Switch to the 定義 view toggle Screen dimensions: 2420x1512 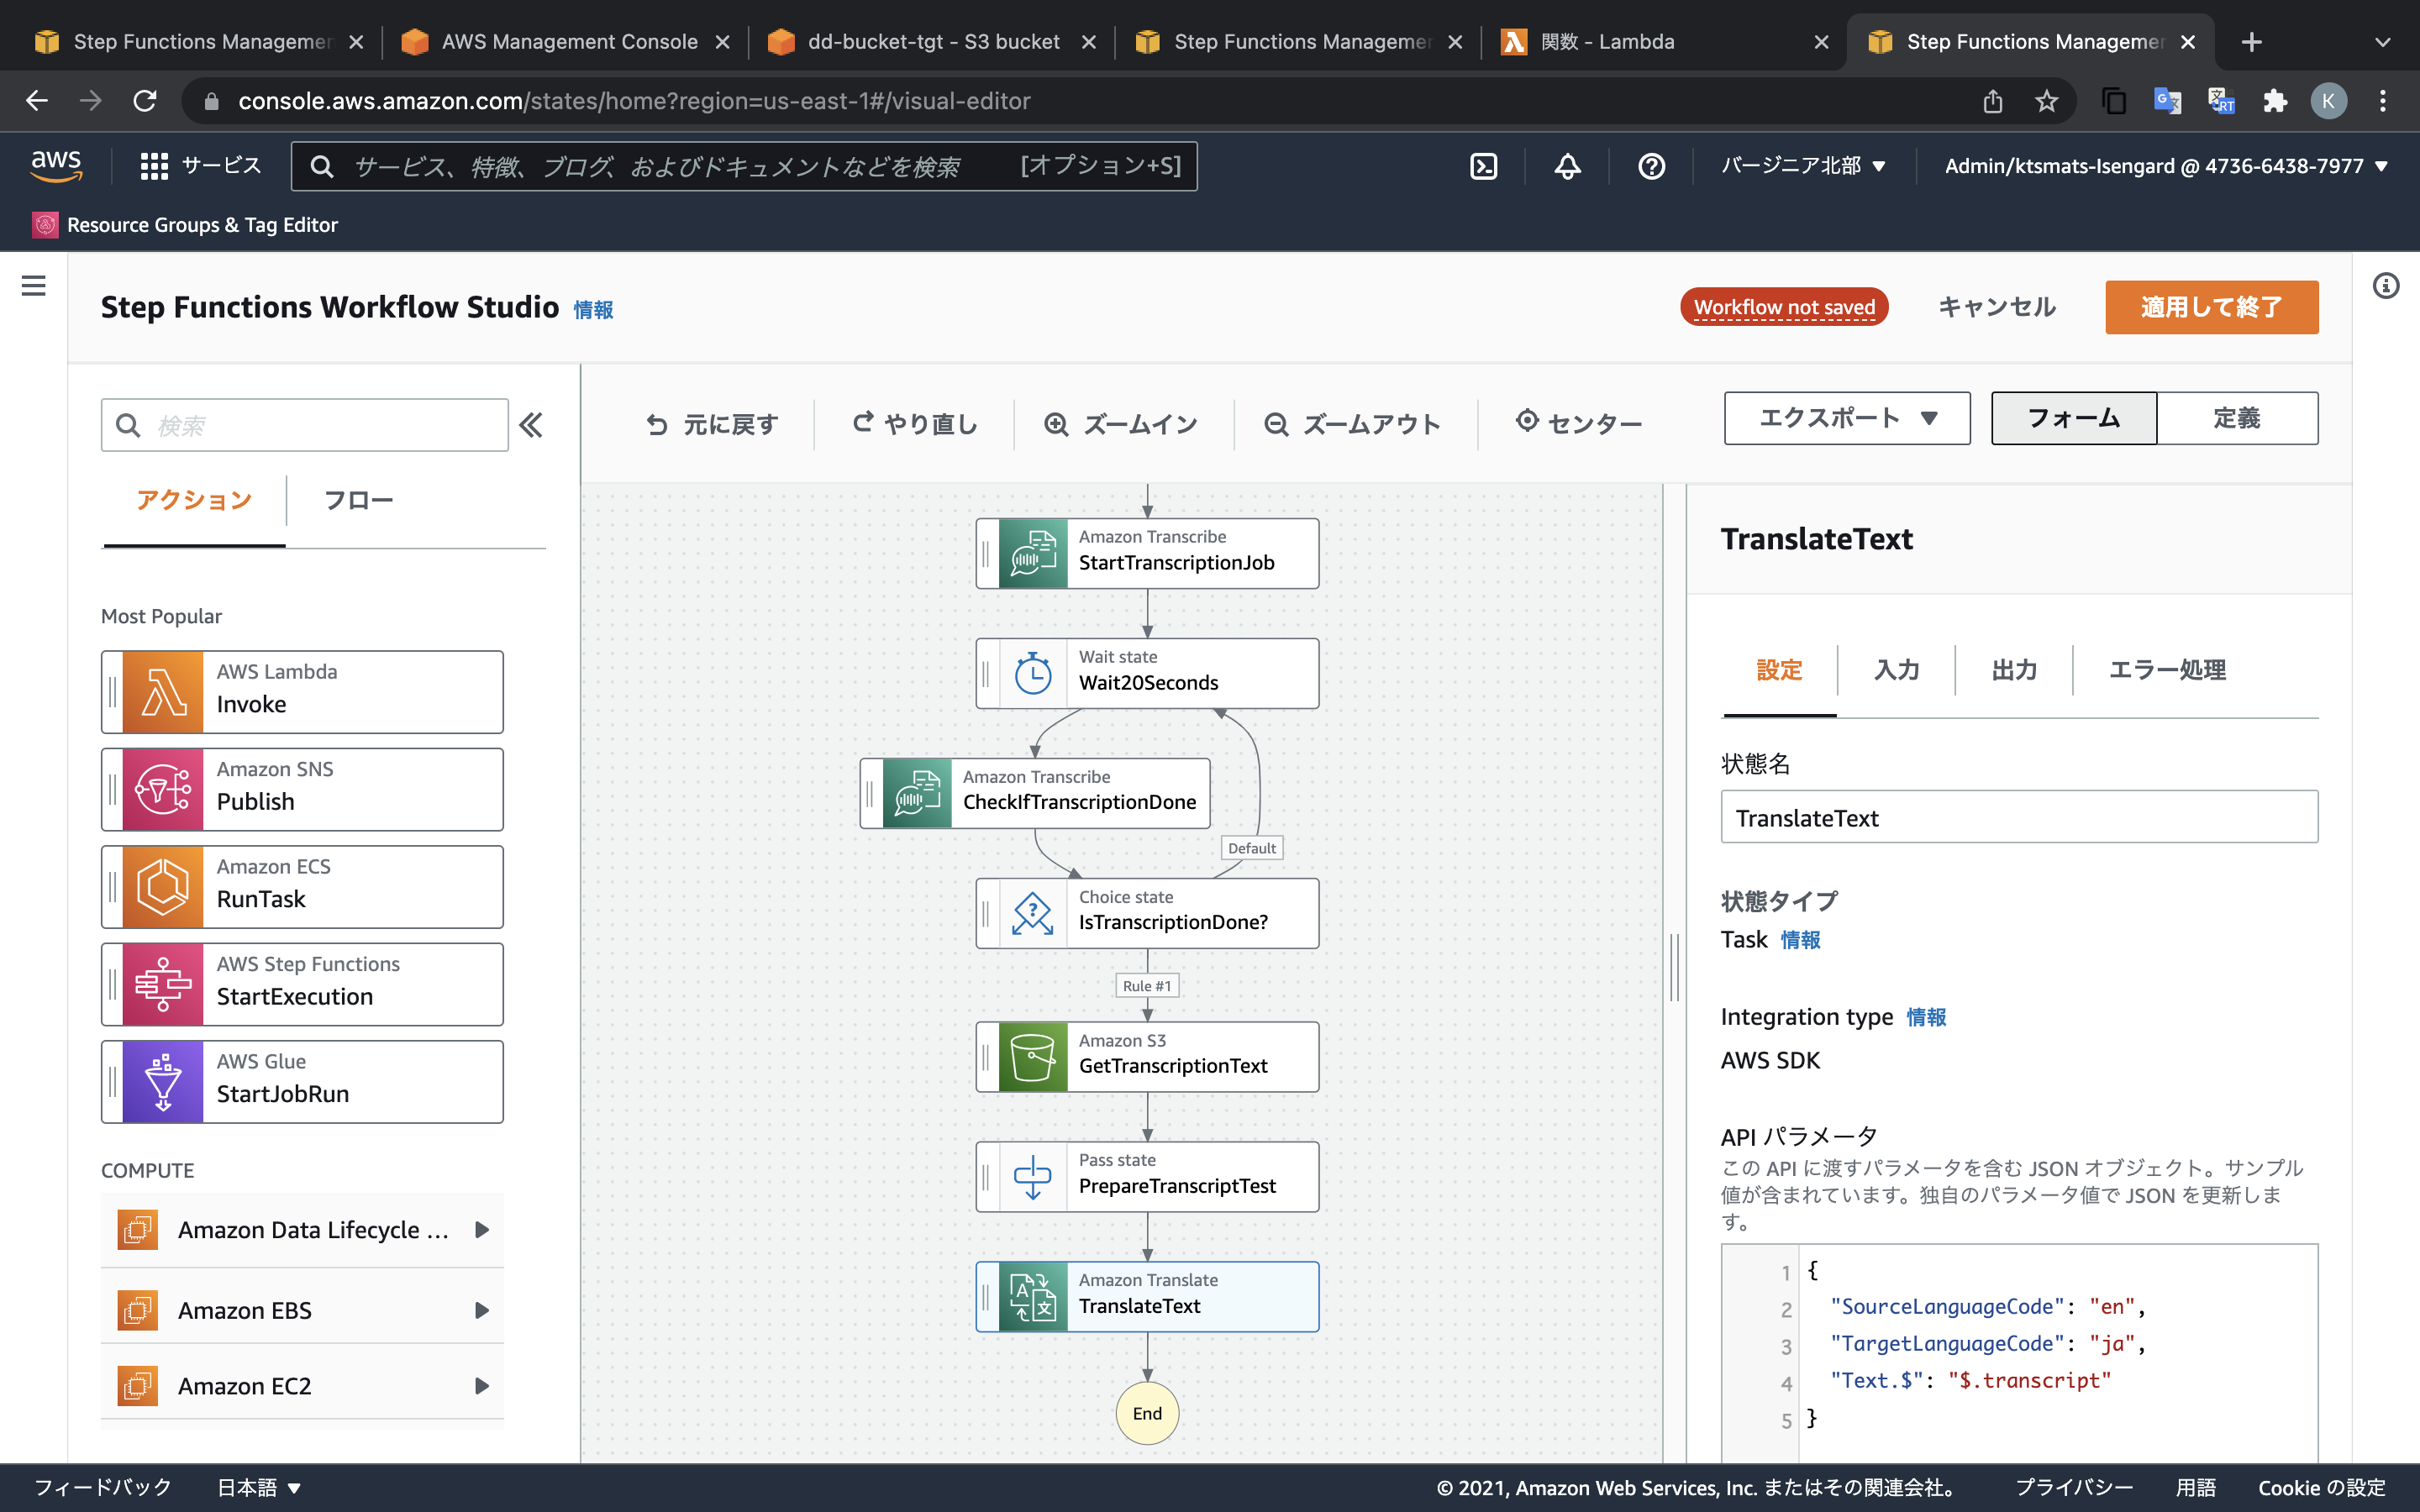click(2236, 418)
